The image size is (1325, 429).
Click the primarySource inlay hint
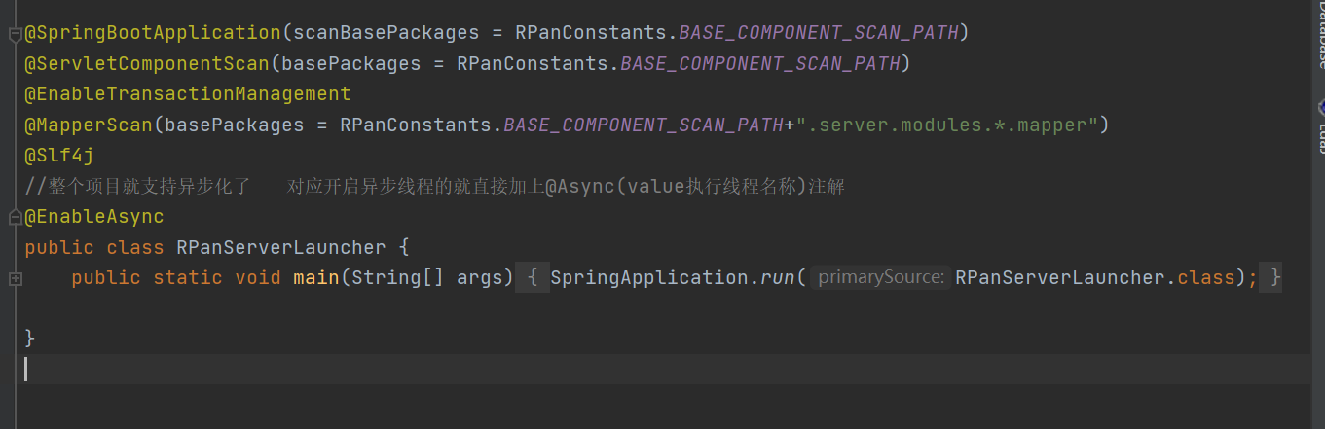point(880,278)
